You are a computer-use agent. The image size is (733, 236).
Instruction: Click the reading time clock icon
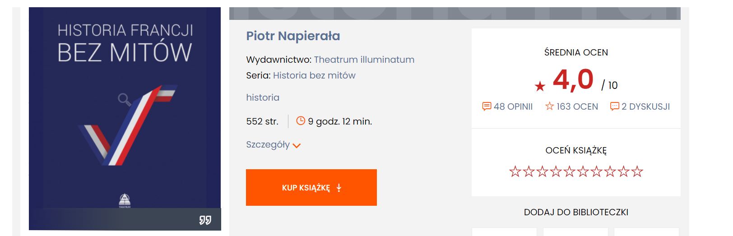301,121
